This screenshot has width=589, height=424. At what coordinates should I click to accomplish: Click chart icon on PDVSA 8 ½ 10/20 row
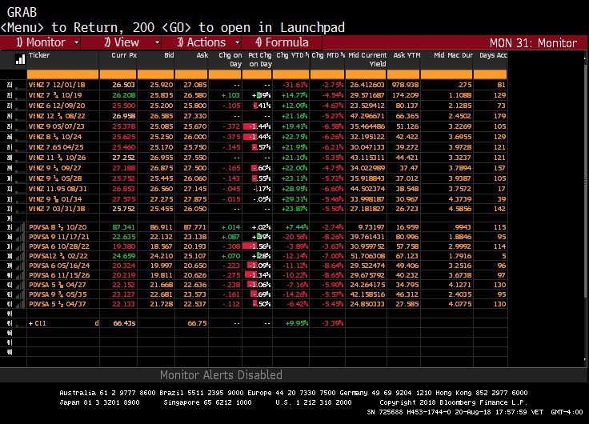coord(20,227)
